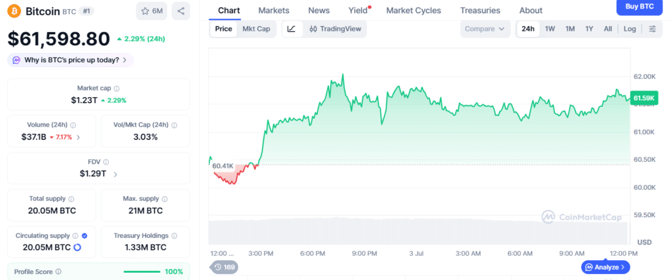Screen dimensions: 671x280
Task: Expand FDV details chevron
Action: point(115,174)
